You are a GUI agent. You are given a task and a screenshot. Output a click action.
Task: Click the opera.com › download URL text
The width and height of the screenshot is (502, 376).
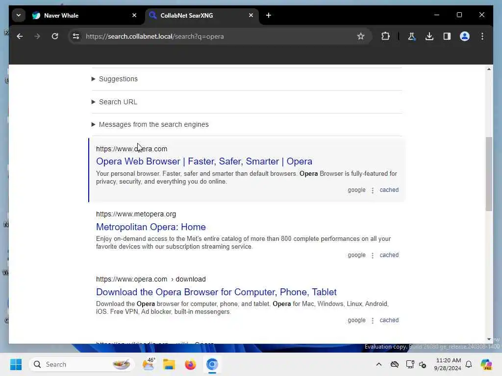coord(151,279)
